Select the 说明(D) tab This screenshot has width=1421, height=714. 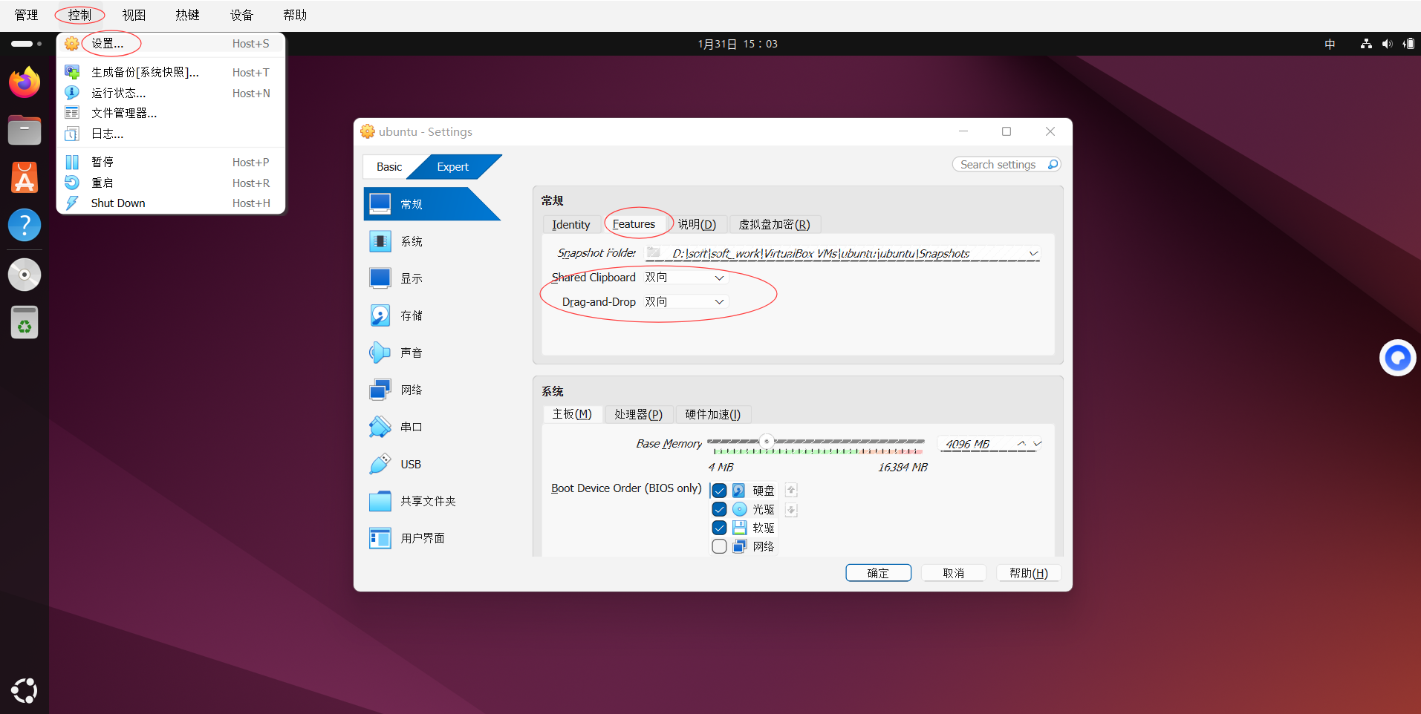coord(697,225)
